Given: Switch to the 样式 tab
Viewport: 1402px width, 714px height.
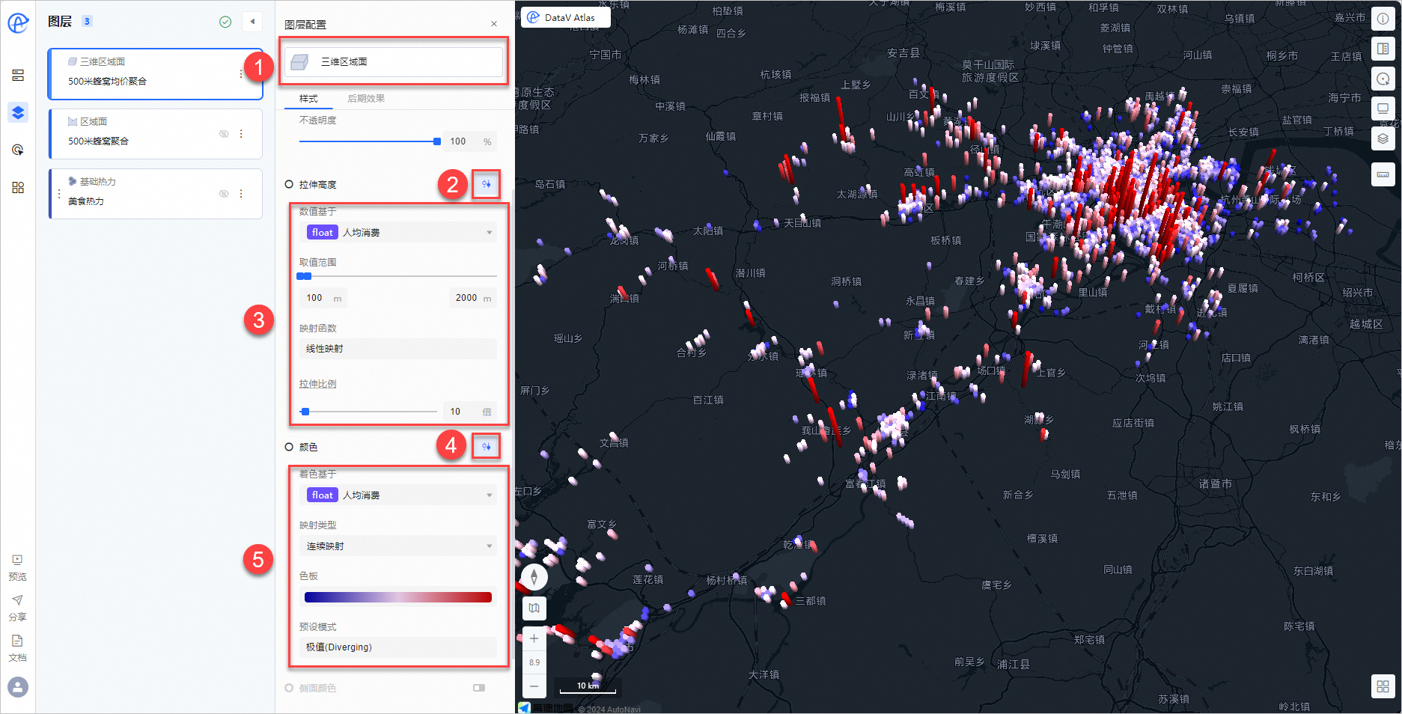Looking at the screenshot, I should click(x=308, y=99).
